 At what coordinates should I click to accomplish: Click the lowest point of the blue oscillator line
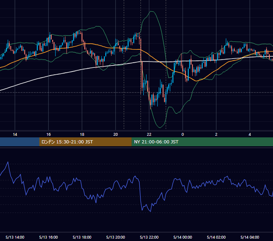pyautogui.click(x=151, y=211)
